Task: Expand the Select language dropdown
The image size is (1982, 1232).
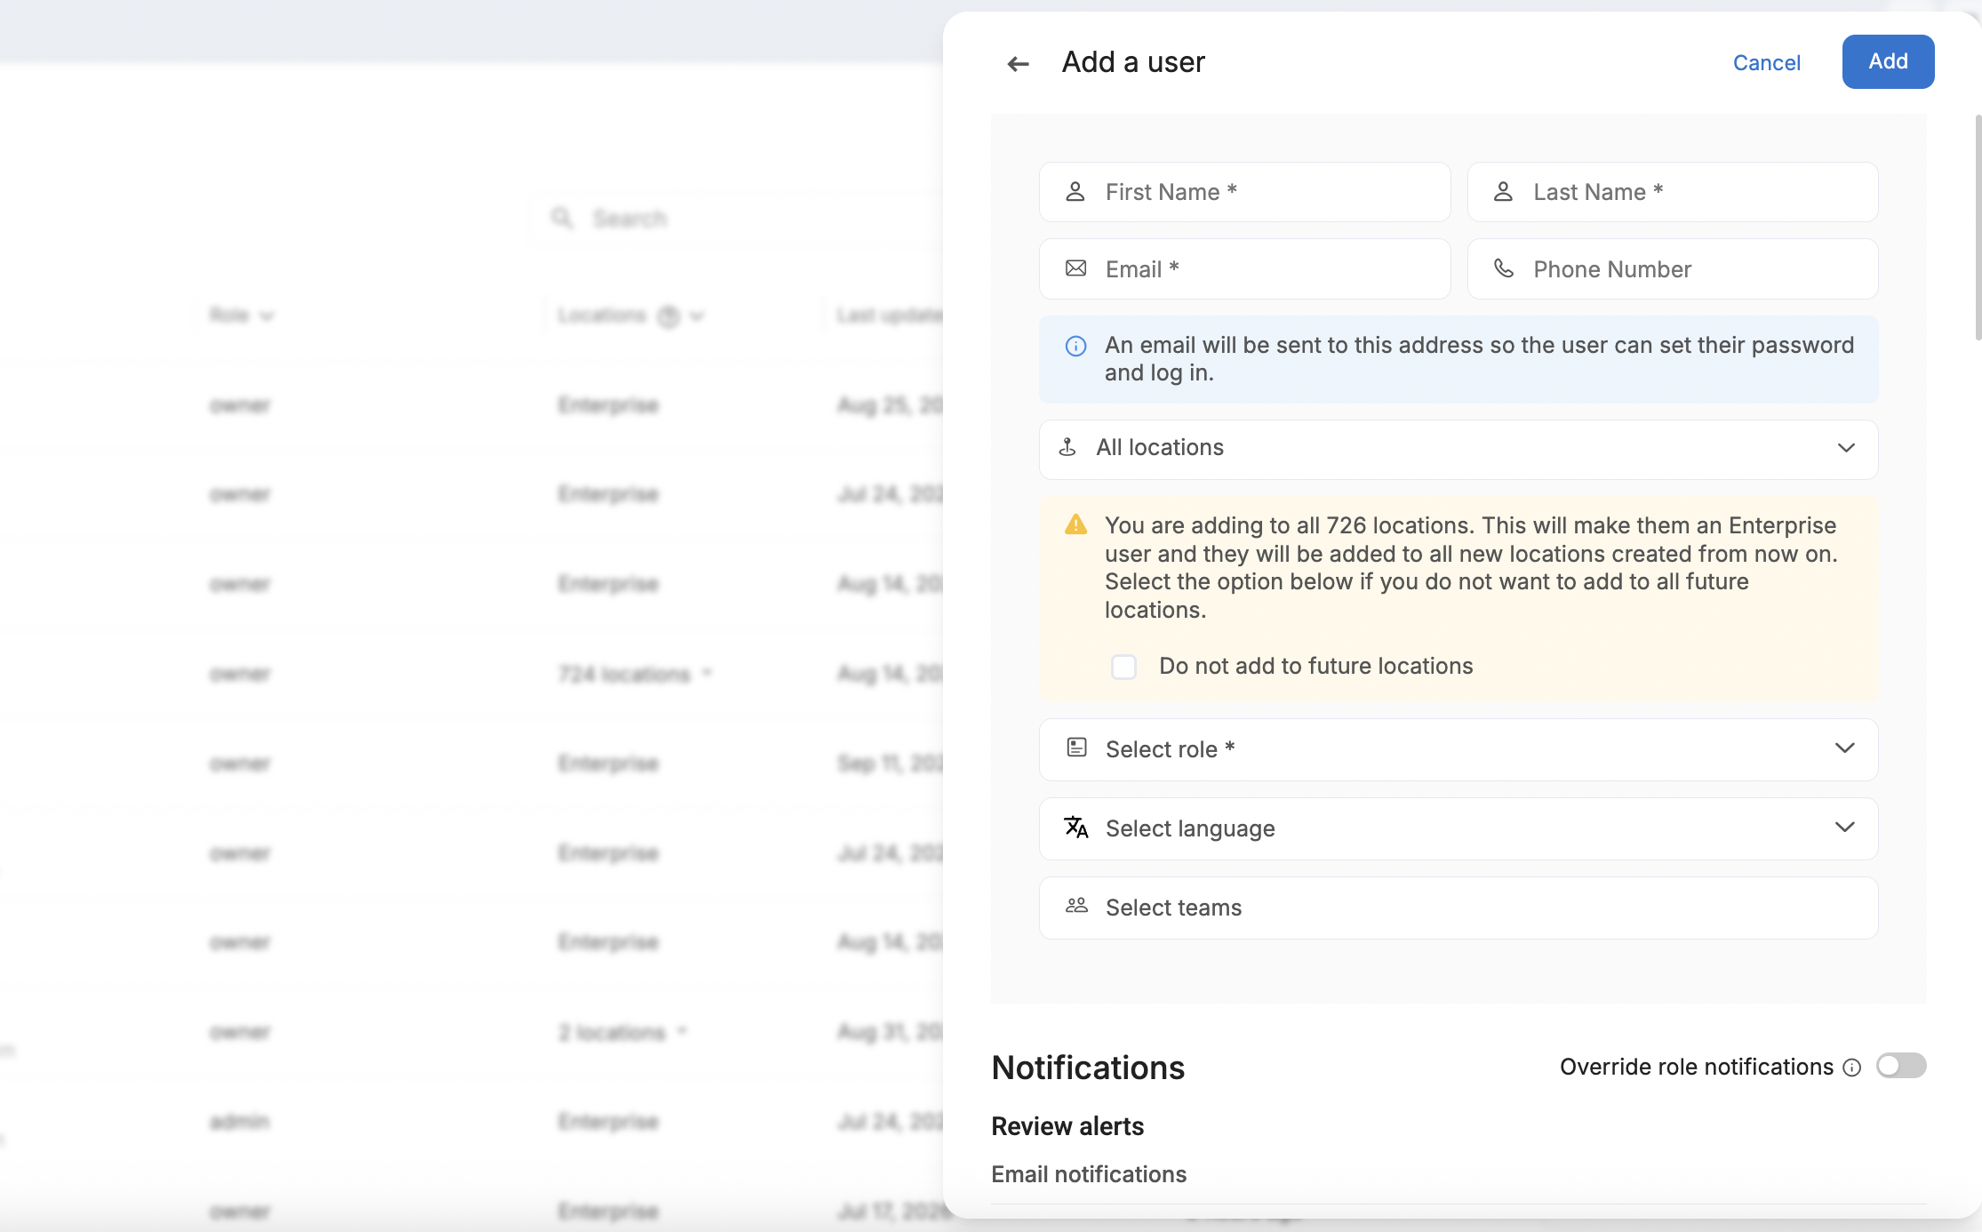Action: pyautogui.click(x=1459, y=828)
